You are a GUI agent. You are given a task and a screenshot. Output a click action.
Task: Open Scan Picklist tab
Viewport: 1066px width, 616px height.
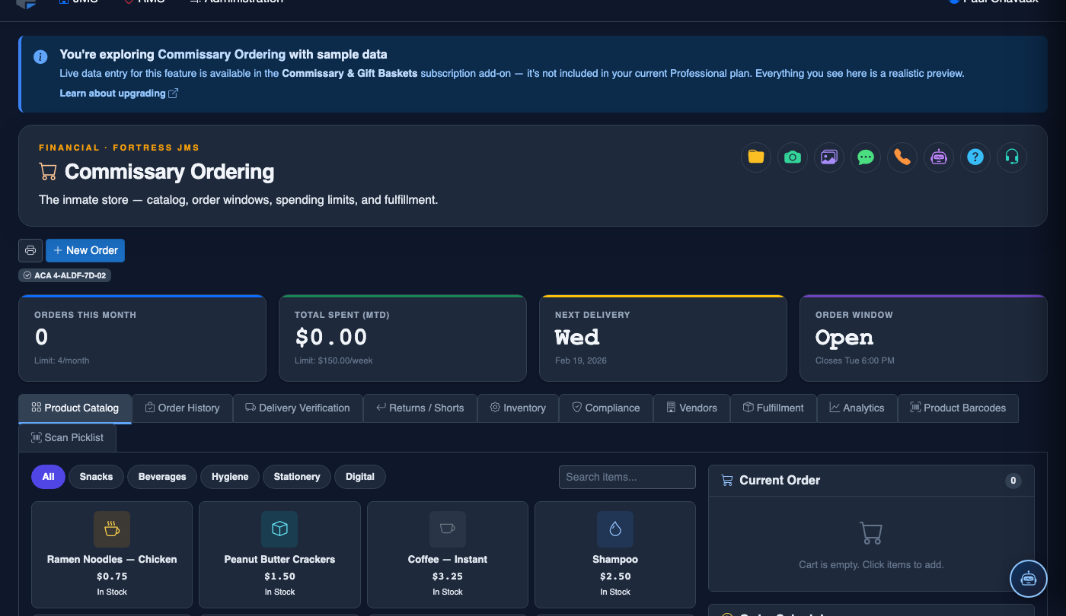[67, 437]
